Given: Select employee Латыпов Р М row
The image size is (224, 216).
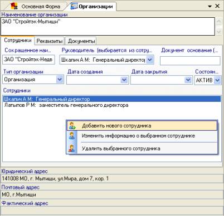Looking at the screenshot, I should (112, 105).
